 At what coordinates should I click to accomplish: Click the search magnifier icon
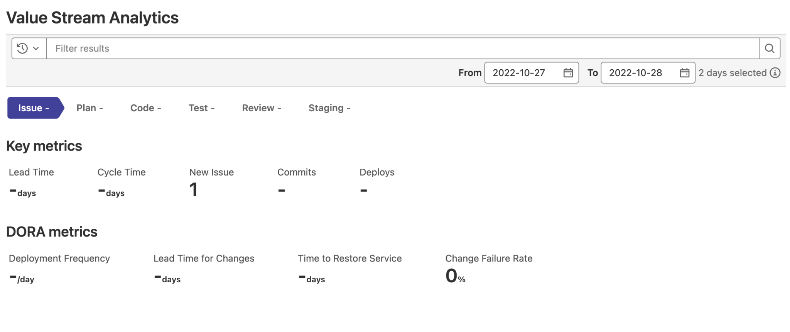click(770, 48)
